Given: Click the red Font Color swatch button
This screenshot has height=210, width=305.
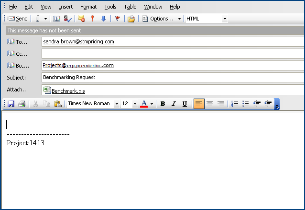Looking at the screenshot, I should (x=144, y=104).
